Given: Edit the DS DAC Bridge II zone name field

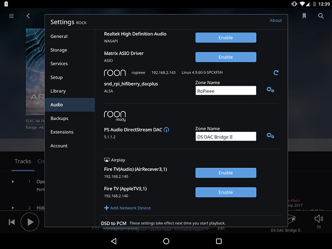Looking at the screenshot, I should [226, 136].
